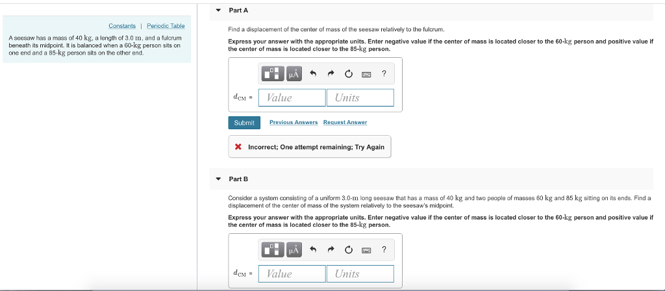Collapse the Part A section
The width and height of the screenshot is (665, 291).
218,10
